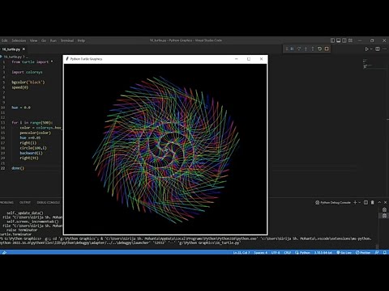Click code line "import colorsys"
Viewport: 389px width, 291px height.
(x=27, y=72)
